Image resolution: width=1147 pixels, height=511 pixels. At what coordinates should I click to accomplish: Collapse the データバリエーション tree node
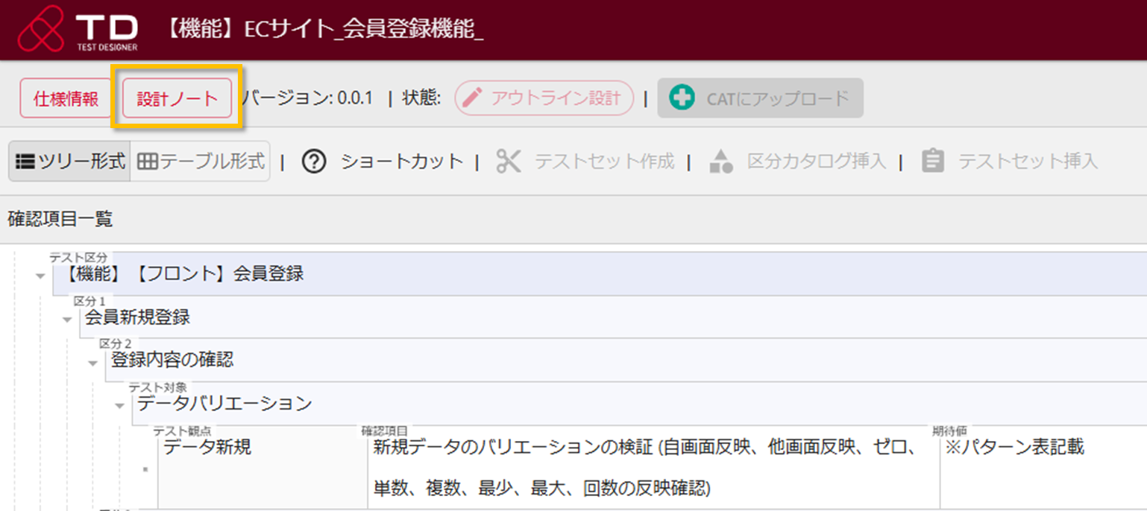[x=119, y=406]
